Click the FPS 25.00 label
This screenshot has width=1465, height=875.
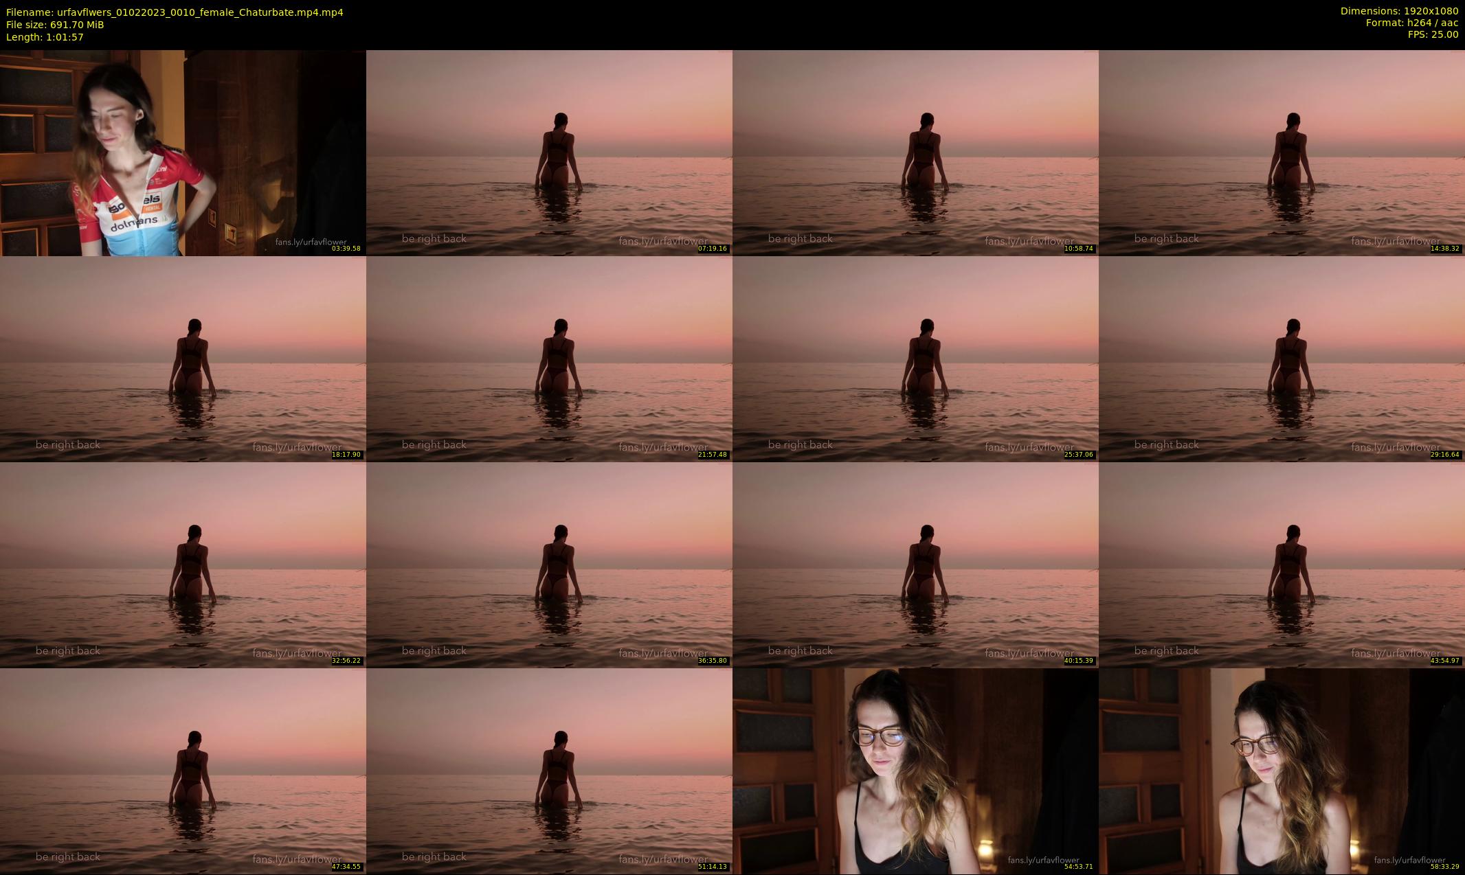pyautogui.click(x=1433, y=34)
